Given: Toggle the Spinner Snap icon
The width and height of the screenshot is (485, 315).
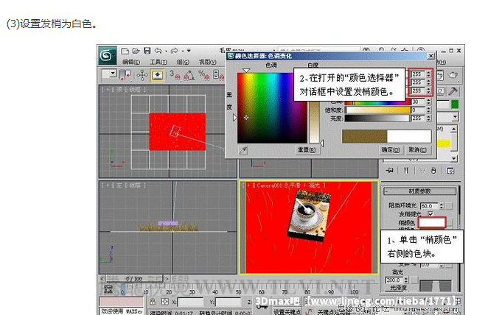Looking at the screenshot, I should 218,75.
